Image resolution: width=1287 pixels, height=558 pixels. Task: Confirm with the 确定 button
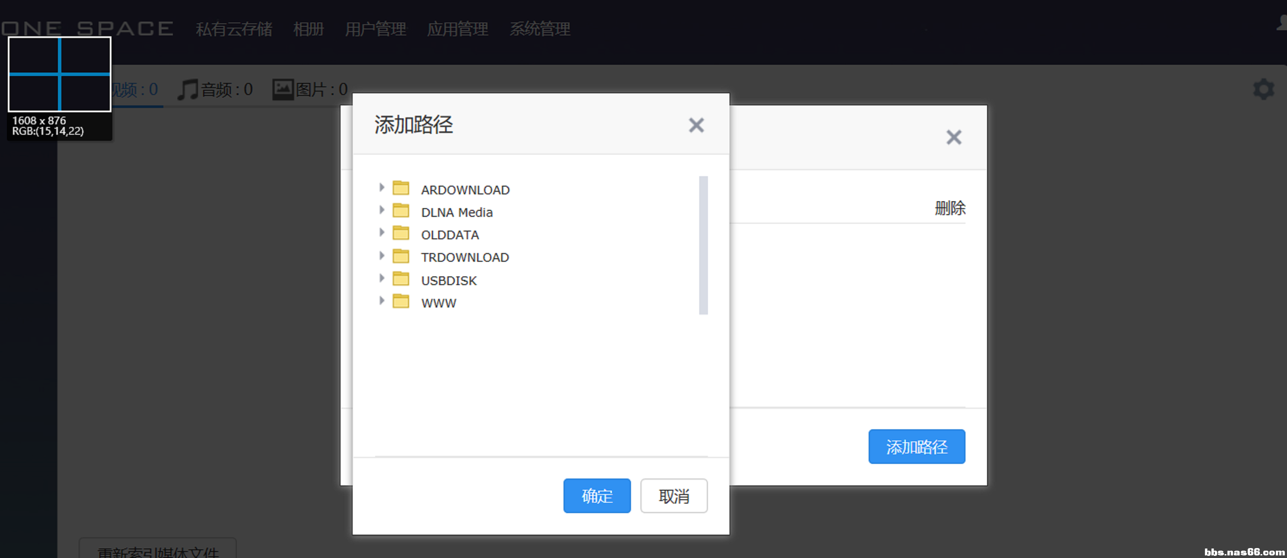pyautogui.click(x=597, y=496)
